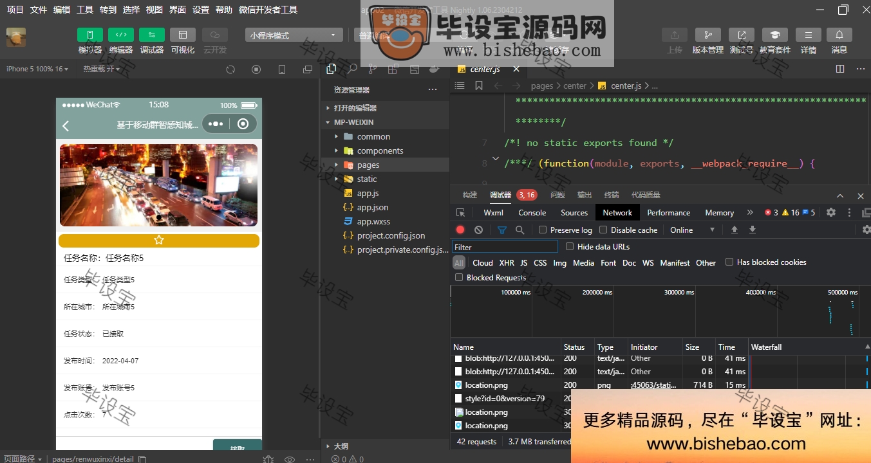Open the explorer files icon in editor sidebar
The image size is (871, 463).
pyautogui.click(x=332, y=69)
